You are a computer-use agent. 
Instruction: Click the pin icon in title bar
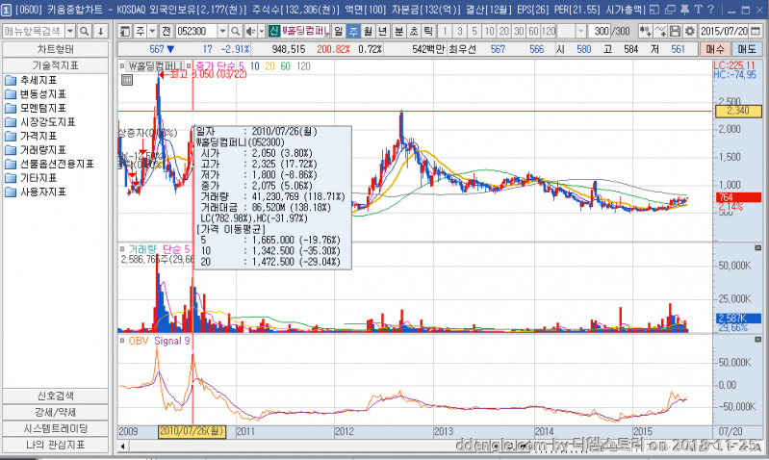tap(684, 10)
